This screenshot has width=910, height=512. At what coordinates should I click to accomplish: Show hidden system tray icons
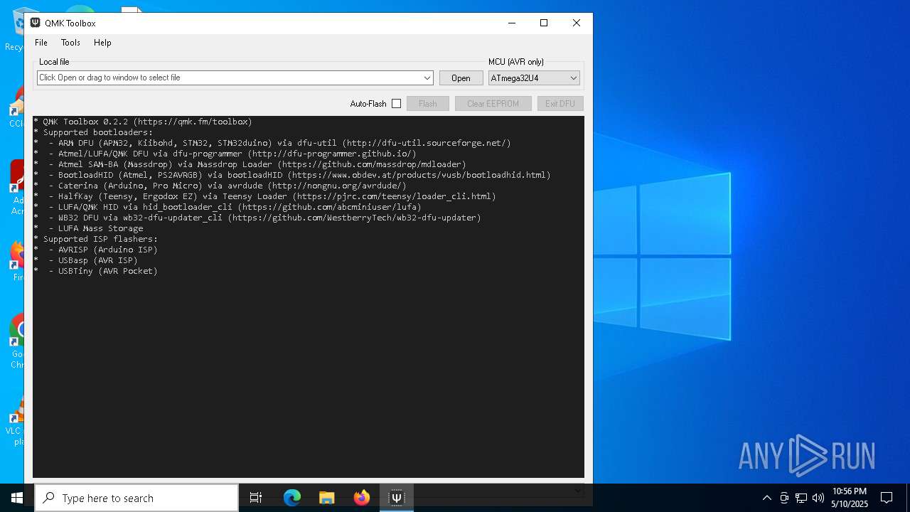[766, 498]
